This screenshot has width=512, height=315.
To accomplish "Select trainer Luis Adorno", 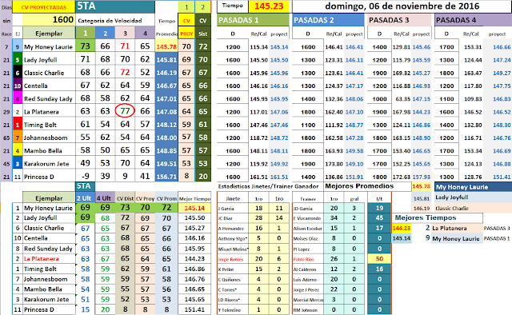I will [305, 279].
